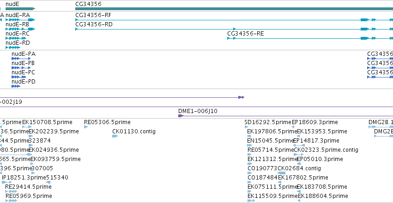Viewport: 393px width, 203px height.
Task: Click the nudE-RD transcript label
Action: [18, 43]
